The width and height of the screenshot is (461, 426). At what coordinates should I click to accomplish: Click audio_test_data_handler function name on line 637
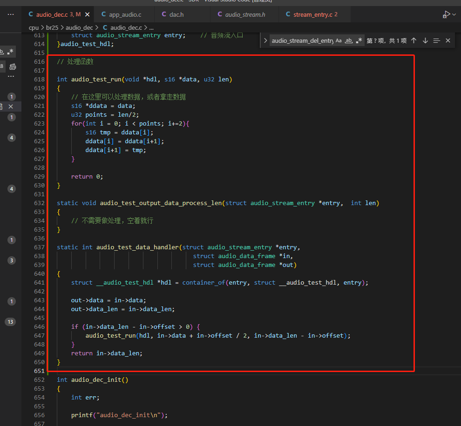point(137,247)
